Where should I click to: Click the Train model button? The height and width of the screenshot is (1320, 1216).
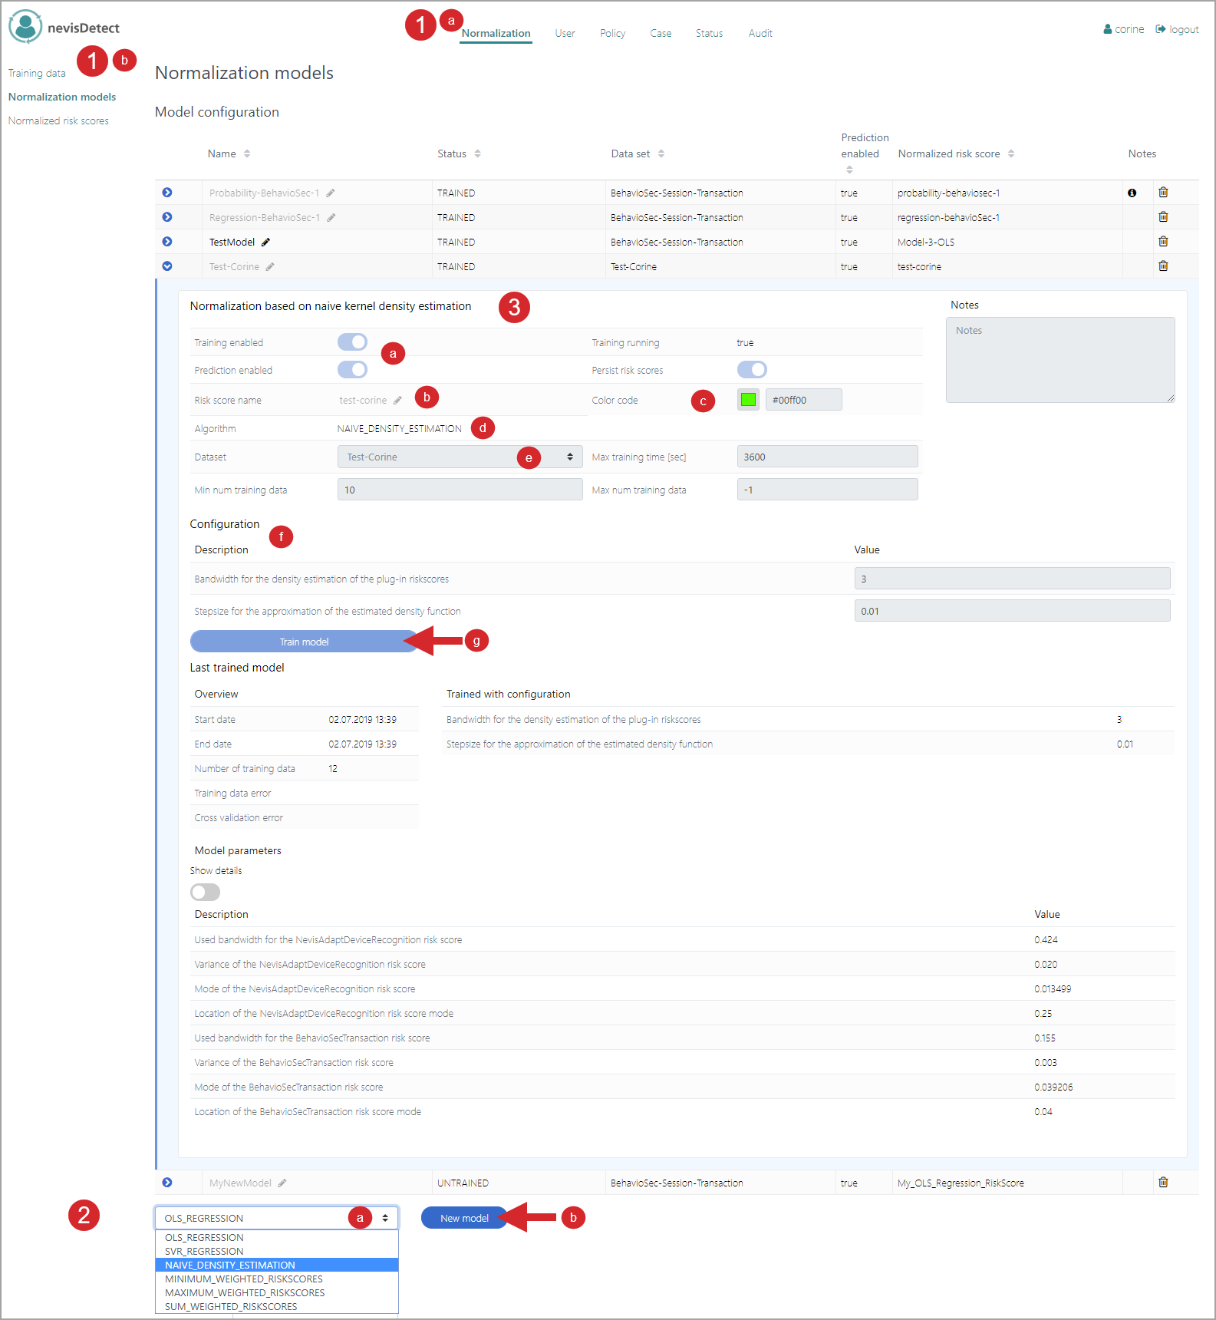[x=304, y=642]
